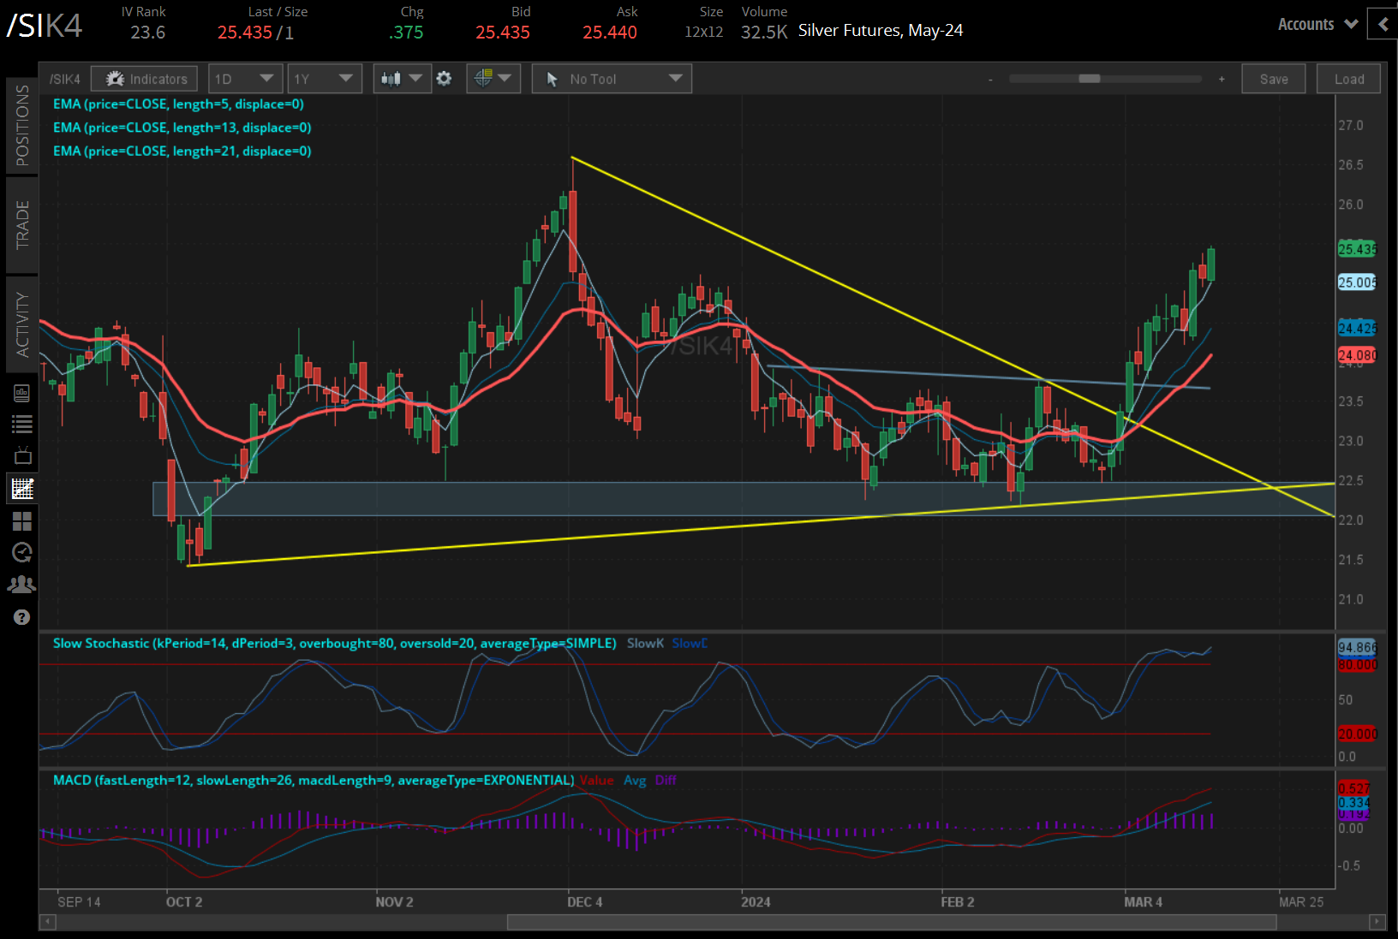Open the live TV icon in the sidebar
Viewport: 1398px width, 939px height.
22,455
